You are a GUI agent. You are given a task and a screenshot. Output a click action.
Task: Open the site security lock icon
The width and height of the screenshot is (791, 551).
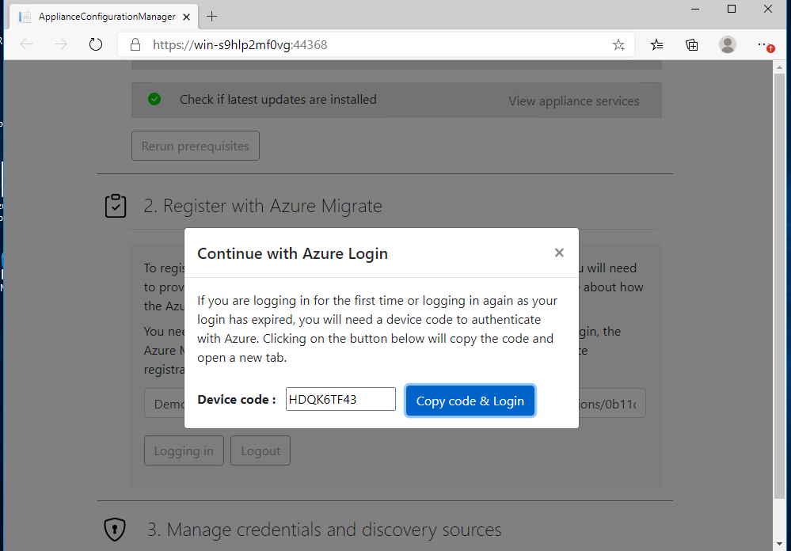(135, 45)
